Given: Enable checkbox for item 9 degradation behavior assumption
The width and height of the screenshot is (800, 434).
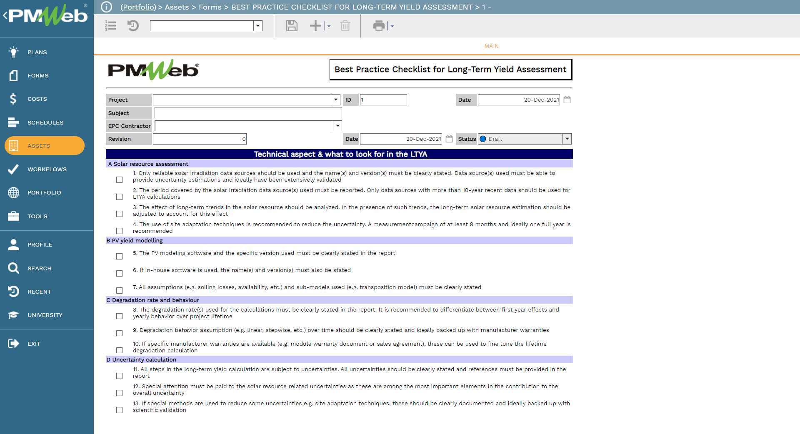Looking at the screenshot, I should (x=120, y=333).
